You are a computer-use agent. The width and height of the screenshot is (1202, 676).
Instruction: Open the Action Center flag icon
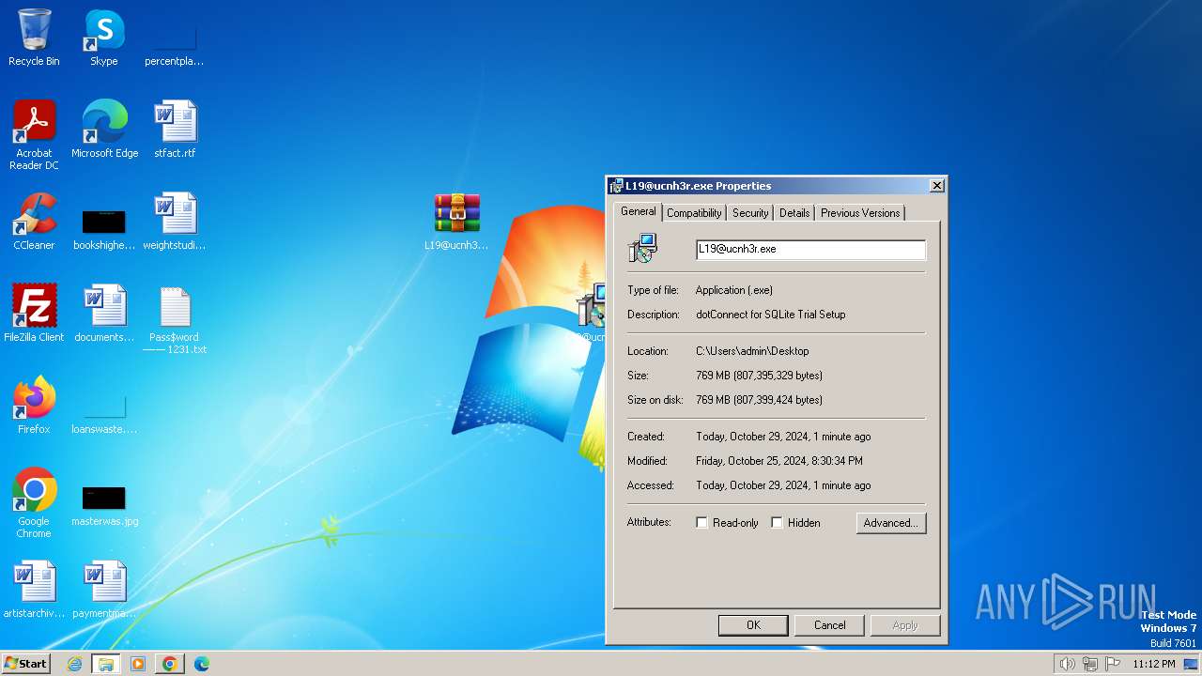[1113, 664]
